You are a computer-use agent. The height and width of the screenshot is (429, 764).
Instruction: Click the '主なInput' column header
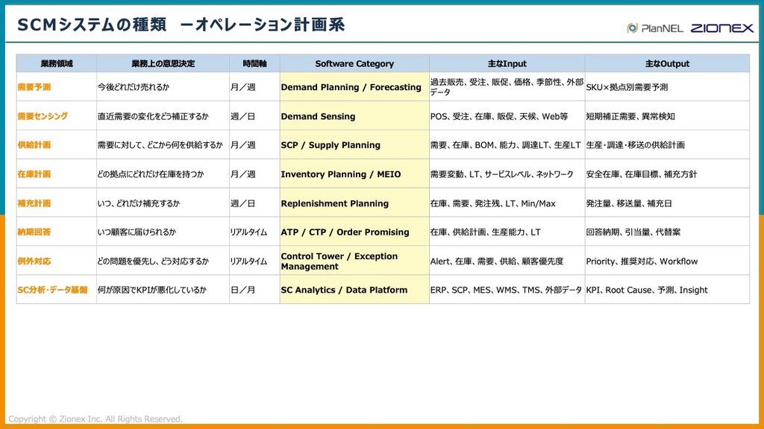507,63
